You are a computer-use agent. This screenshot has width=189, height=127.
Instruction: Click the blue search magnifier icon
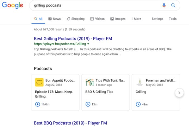[x=173, y=5]
